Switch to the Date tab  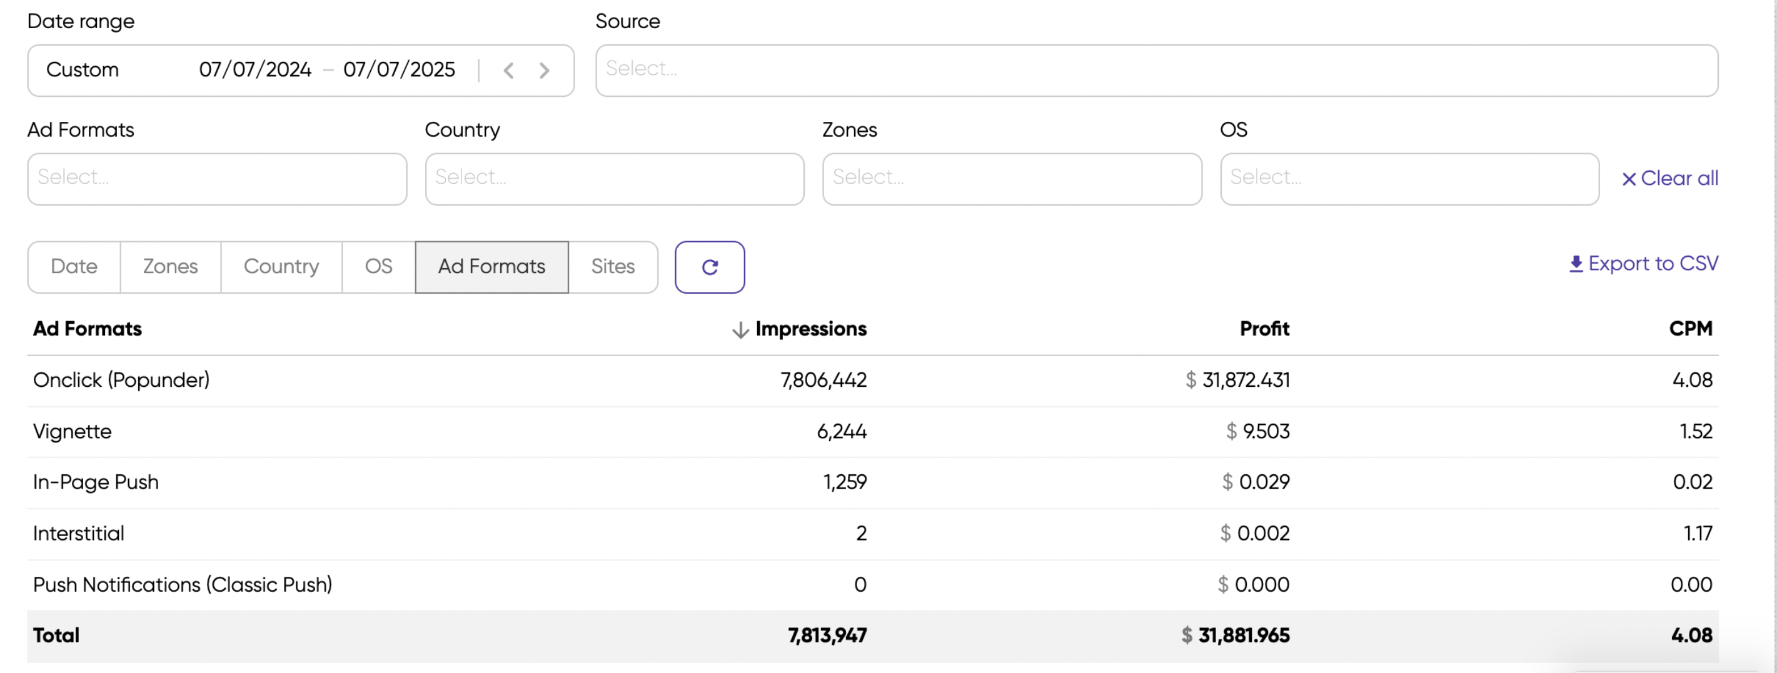(74, 267)
